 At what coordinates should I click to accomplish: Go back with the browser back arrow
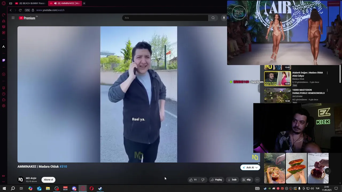[11, 10]
